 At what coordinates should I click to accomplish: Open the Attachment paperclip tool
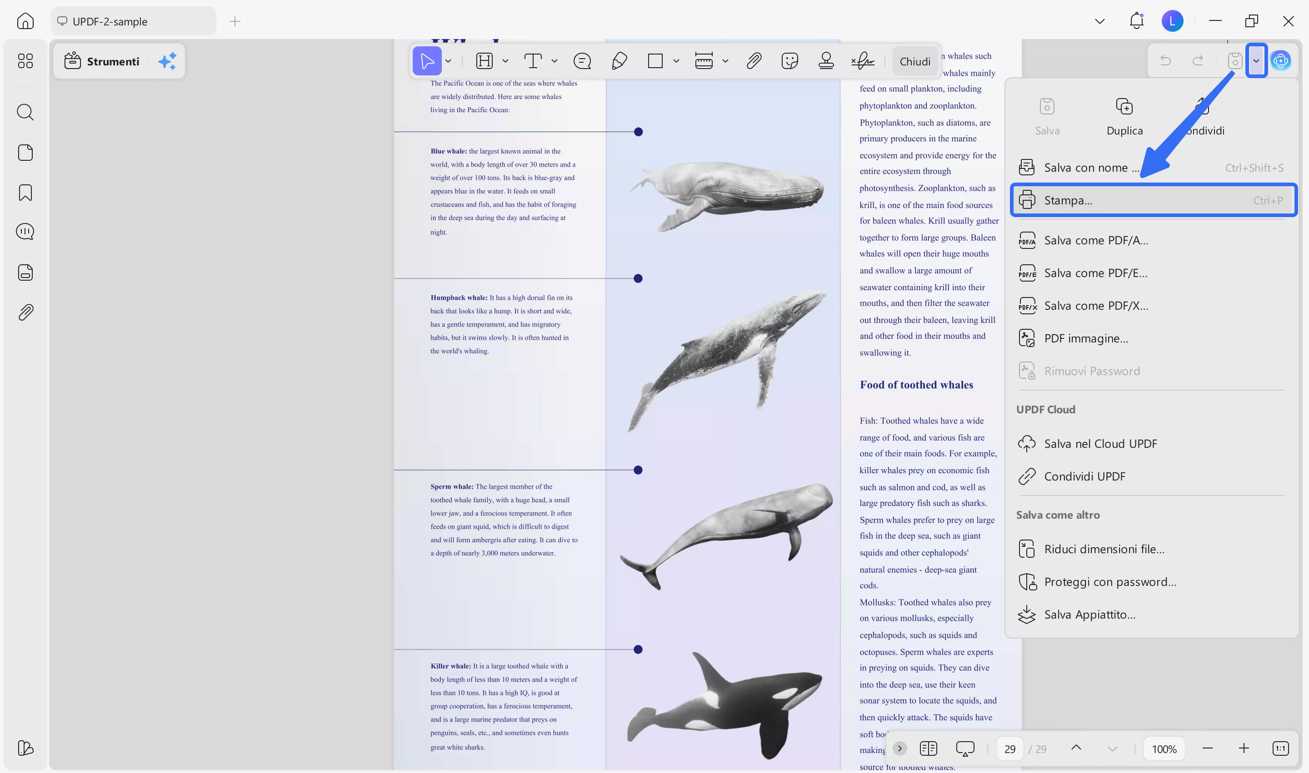pos(754,61)
